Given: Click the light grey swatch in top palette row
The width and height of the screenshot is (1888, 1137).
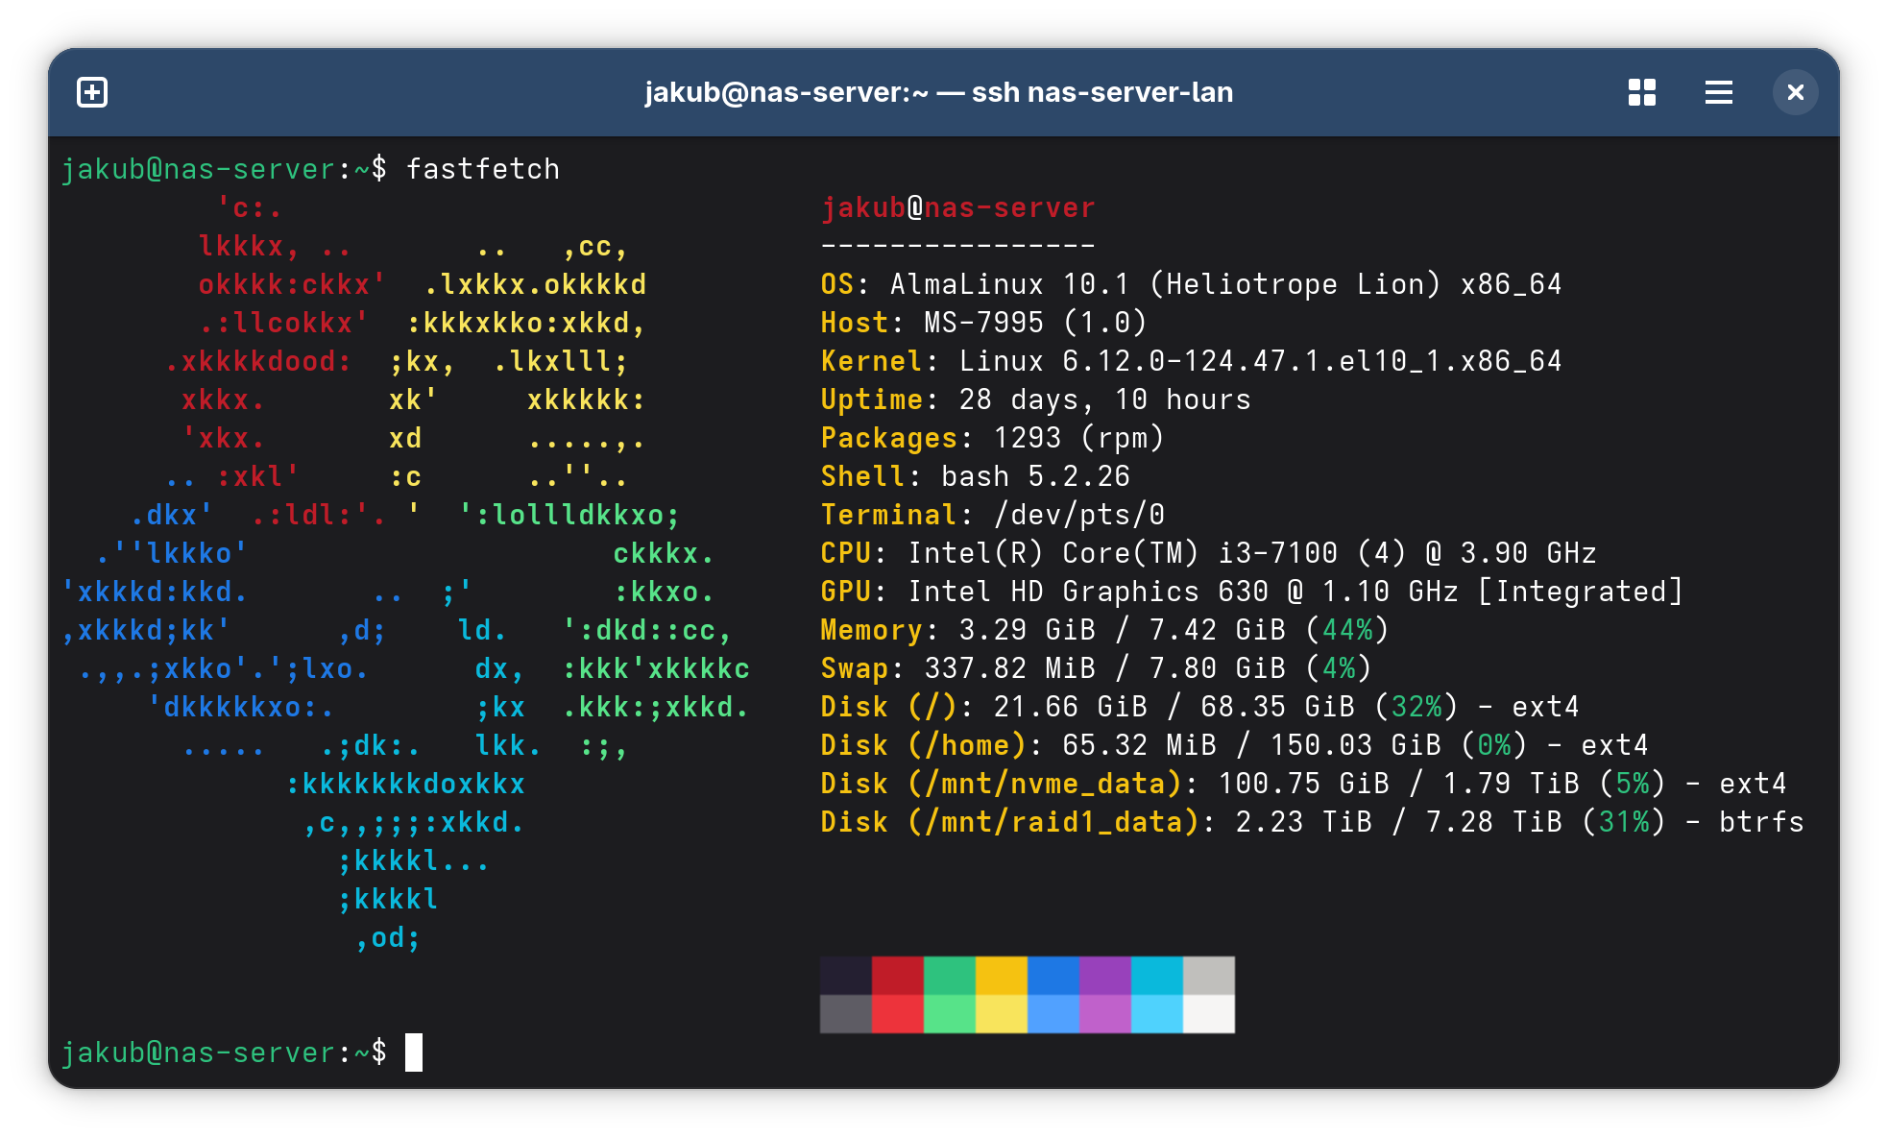Looking at the screenshot, I should [1209, 976].
